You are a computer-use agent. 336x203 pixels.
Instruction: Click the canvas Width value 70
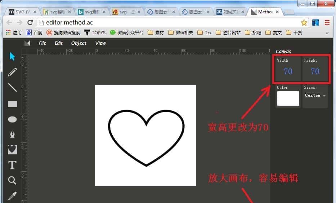pyautogui.click(x=288, y=71)
